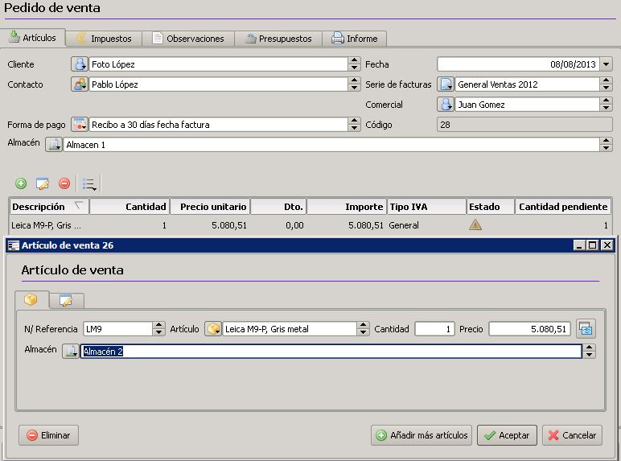Expand the N/ Referencia LM9 spinner
Screen dimensions: 621x461
point(158,329)
